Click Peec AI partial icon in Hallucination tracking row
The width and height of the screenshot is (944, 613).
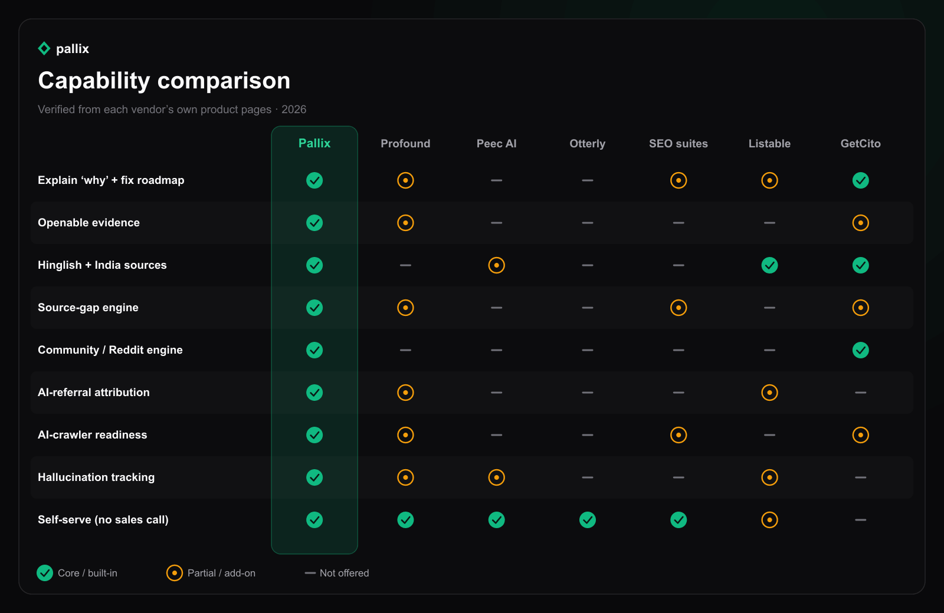pos(497,477)
